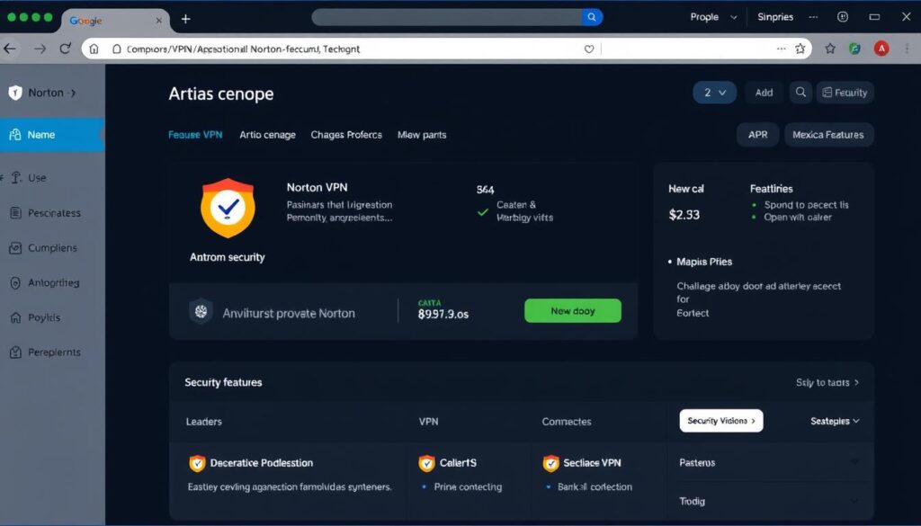Image resolution: width=921 pixels, height=526 pixels.
Task: Click the Leaders column header
Action: [204, 422]
